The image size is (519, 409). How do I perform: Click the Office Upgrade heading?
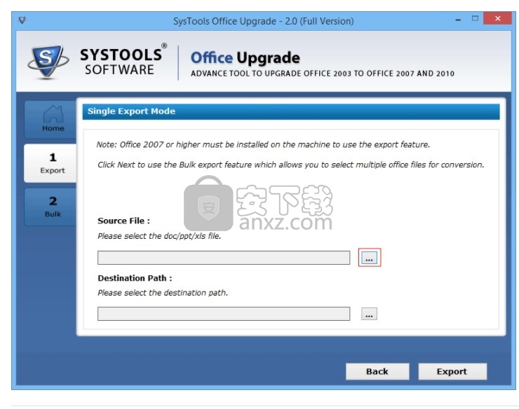pos(245,58)
